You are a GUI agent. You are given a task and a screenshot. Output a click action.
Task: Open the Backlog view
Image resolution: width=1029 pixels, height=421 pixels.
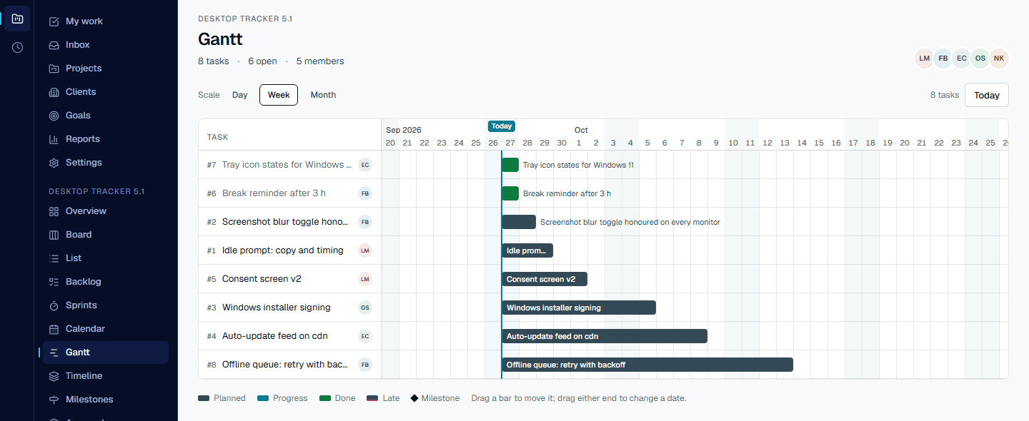point(106,282)
